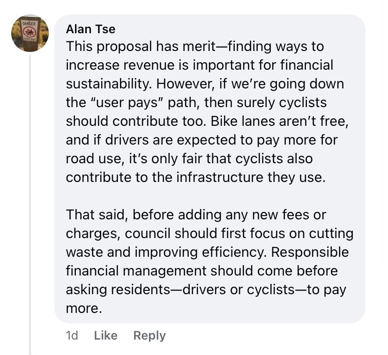
Task: Click the phrase "drivers or cyclists" near the end
Action: (x=239, y=290)
